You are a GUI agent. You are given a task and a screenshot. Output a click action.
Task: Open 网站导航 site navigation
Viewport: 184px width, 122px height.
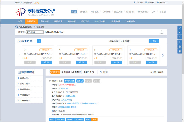pyautogui.click(x=150, y=2)
